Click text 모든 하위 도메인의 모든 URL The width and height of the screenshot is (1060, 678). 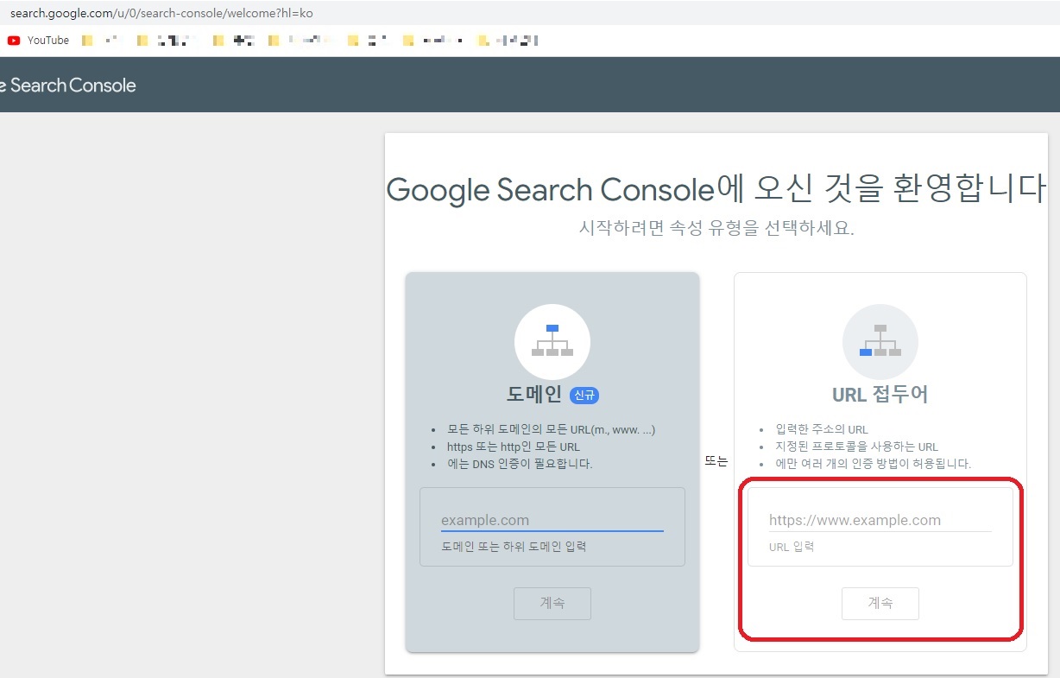pyautogui.click(x=551, y=429)
